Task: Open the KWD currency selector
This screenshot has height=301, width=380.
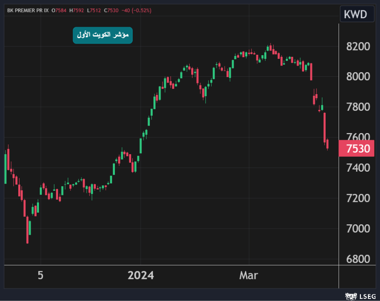Action: 355,14
